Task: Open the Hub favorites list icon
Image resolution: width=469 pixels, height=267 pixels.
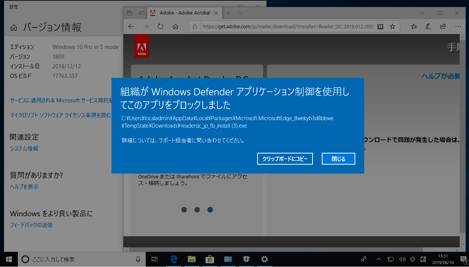Action: 414,26
